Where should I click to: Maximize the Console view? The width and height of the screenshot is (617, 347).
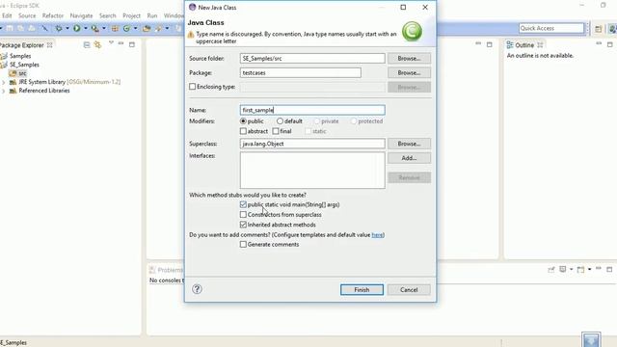609,269
